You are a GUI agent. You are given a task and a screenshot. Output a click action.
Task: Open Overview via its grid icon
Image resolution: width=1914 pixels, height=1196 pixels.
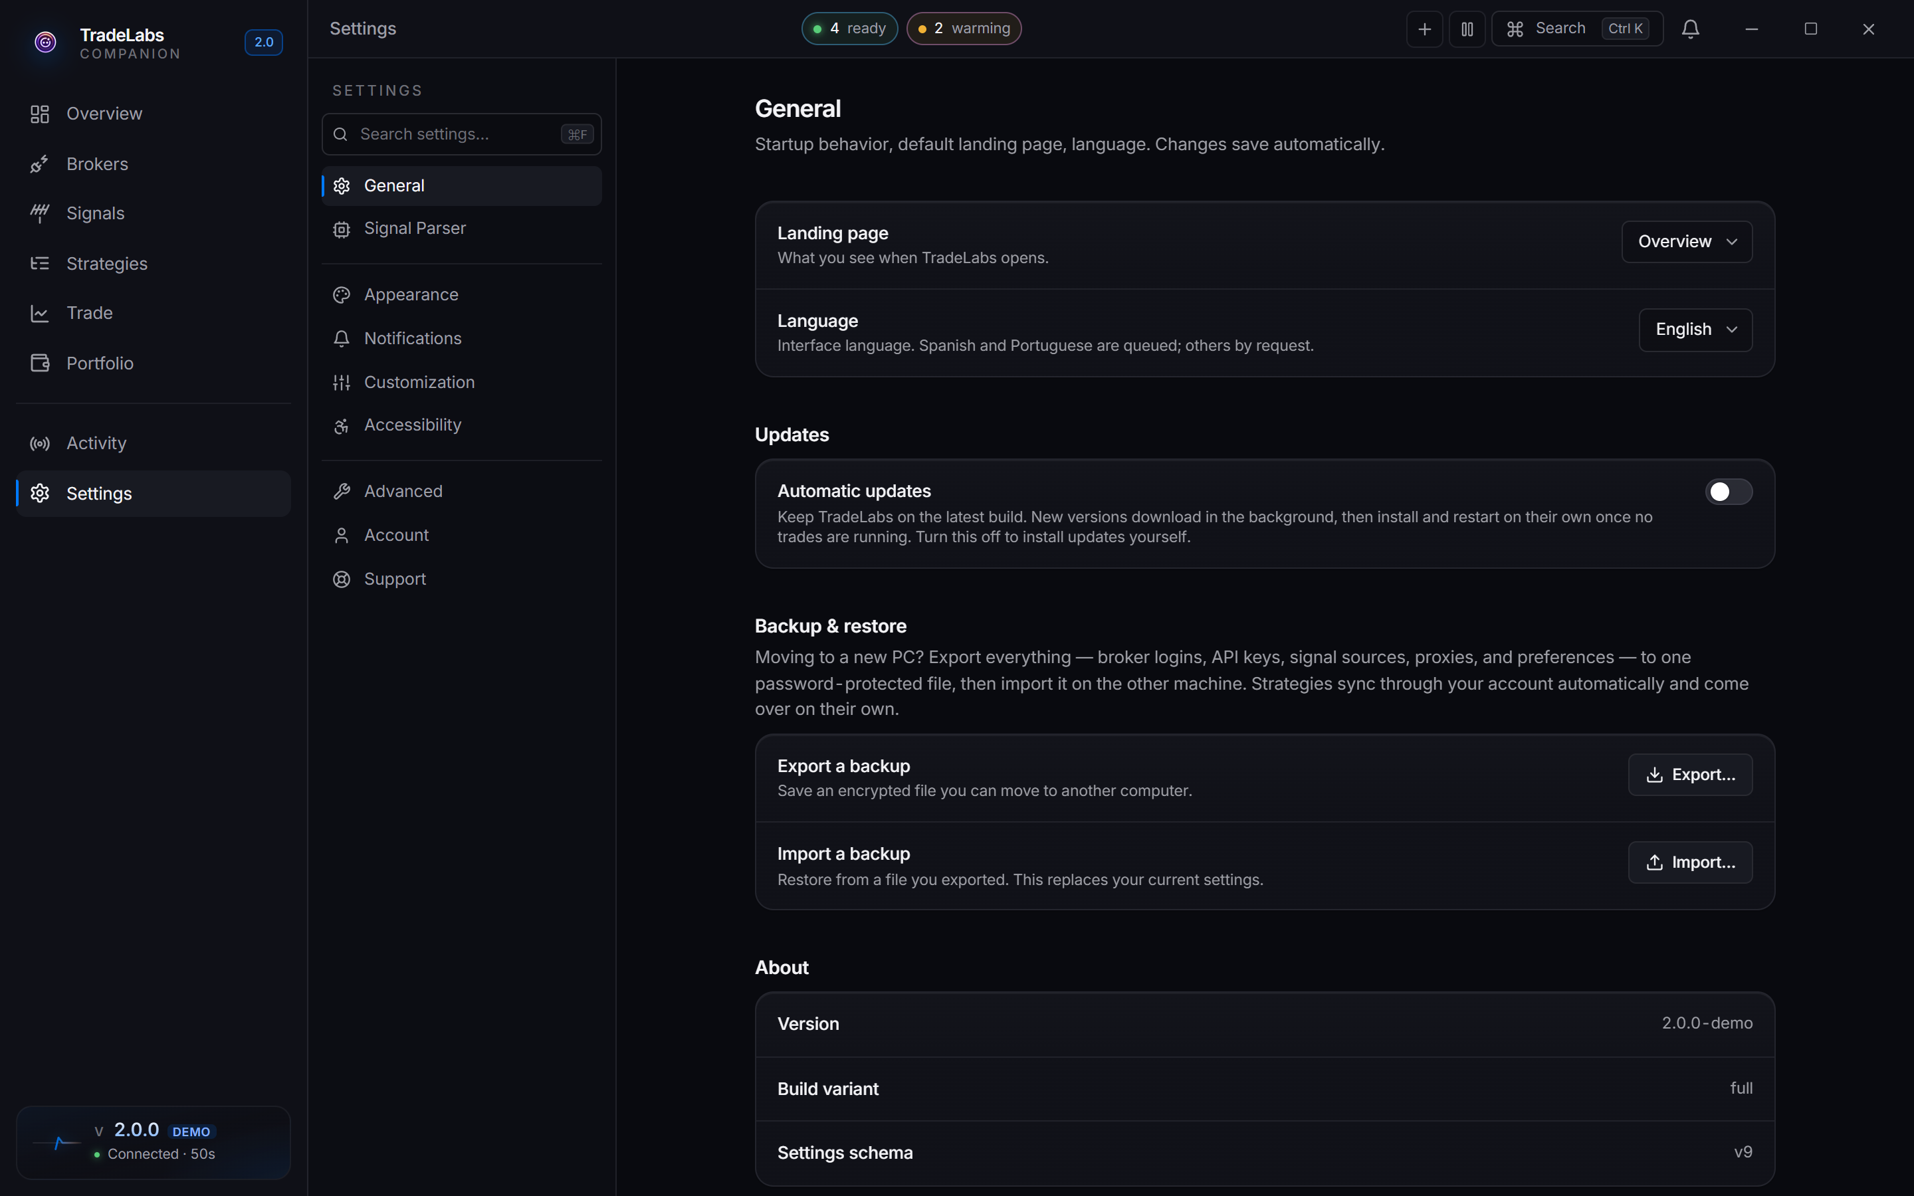pos(40,114)
